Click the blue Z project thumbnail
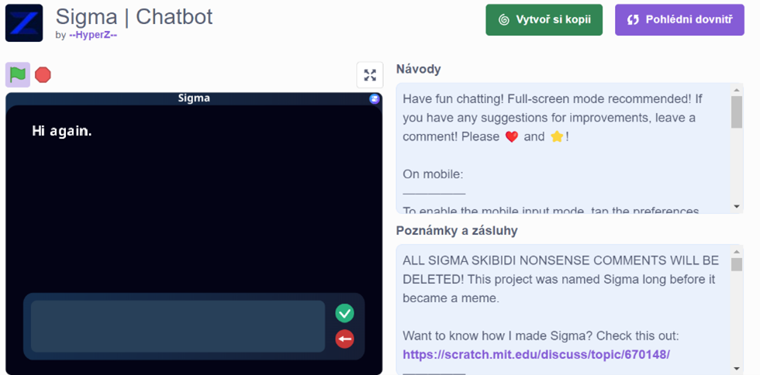 tap(24, 22)
